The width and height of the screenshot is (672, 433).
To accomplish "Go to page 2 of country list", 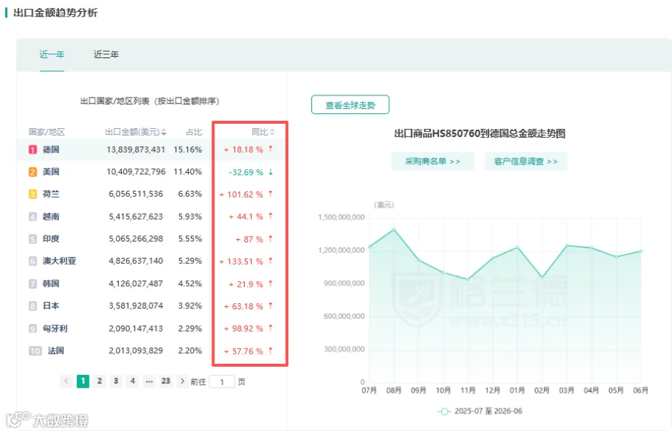I will 99,381.
